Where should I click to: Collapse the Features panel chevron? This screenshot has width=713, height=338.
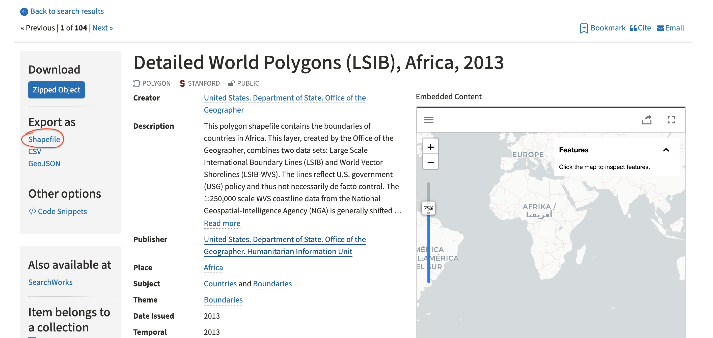[x=666, y=150]
